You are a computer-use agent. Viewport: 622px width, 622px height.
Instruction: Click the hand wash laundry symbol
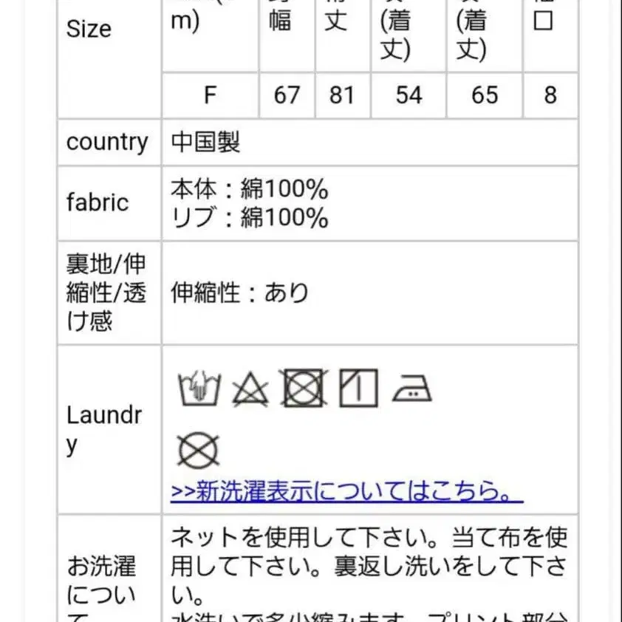pos(198,389)
